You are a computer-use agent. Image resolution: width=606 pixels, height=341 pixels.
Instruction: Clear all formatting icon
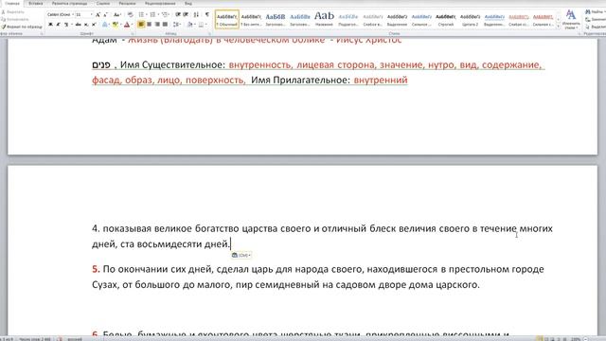tap(130, 14)
